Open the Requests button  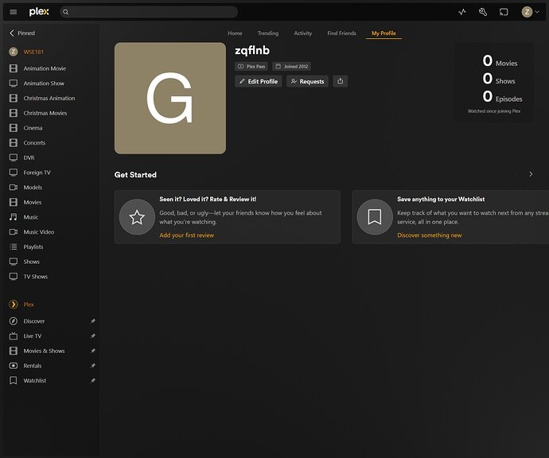coord(307,81)
